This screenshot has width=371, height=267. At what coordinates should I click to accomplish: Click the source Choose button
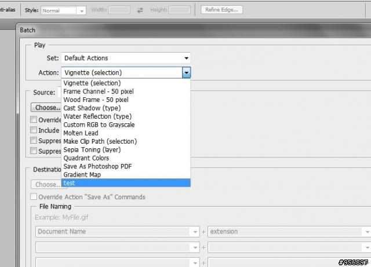pyautogui.click(x=46, y=107)
